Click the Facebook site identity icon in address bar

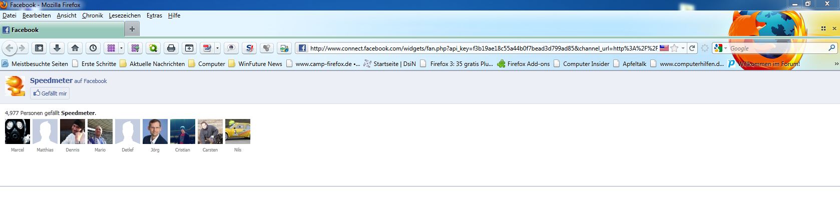point(302,48)
